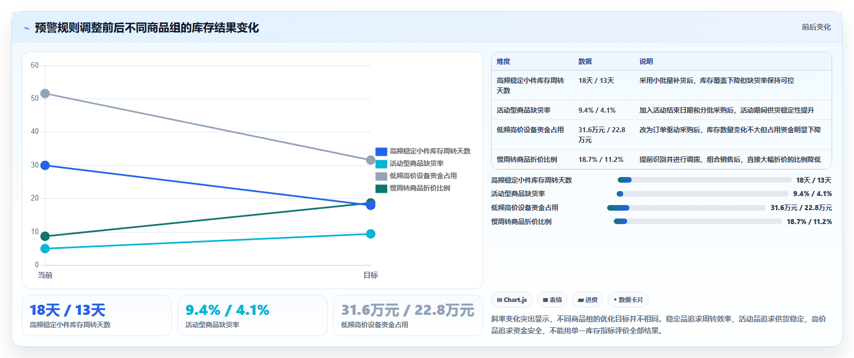Image resolution: width=854 pixels, height=358 pixels.
Task: Select the Chart.js tag chip
Action: [512, 300]
